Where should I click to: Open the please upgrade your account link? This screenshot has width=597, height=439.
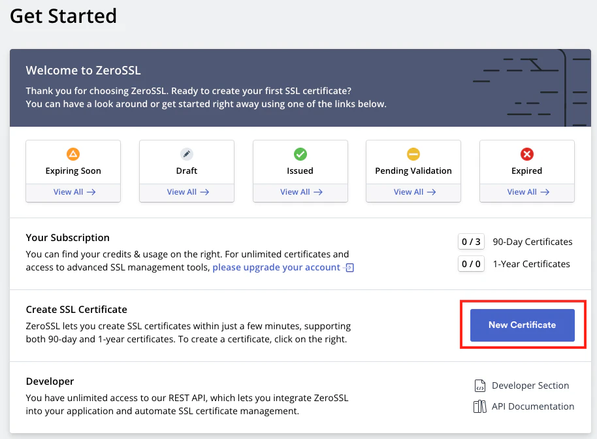click(276, 267)
